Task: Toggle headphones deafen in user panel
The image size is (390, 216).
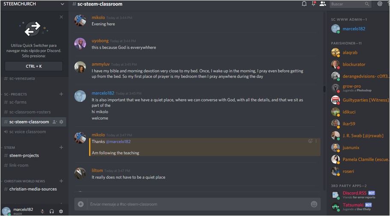Action: tap(52, 211)
